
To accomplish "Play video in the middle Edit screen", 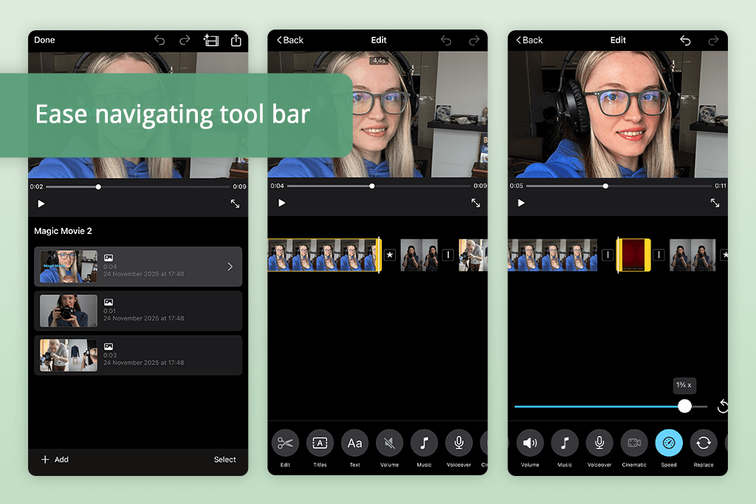I will 281,203.
